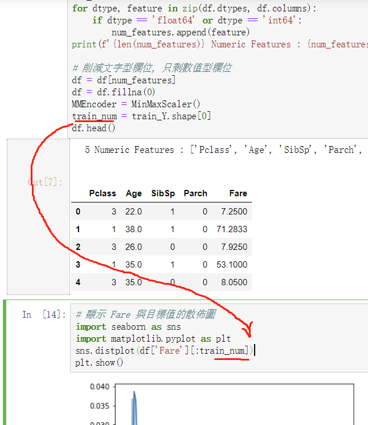Click the In [14] cell prompt
This screenshot has height=425, width=368.
click(44, 314)
